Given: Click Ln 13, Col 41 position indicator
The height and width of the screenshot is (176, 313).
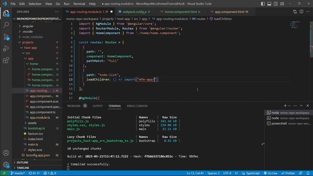Looking at the screenshot, I should click(x=195, y=173).
